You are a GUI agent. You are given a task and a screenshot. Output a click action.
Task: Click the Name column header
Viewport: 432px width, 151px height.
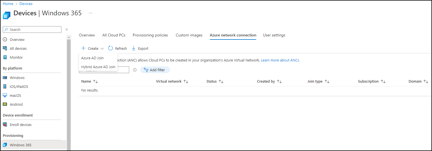pos(86,81)
